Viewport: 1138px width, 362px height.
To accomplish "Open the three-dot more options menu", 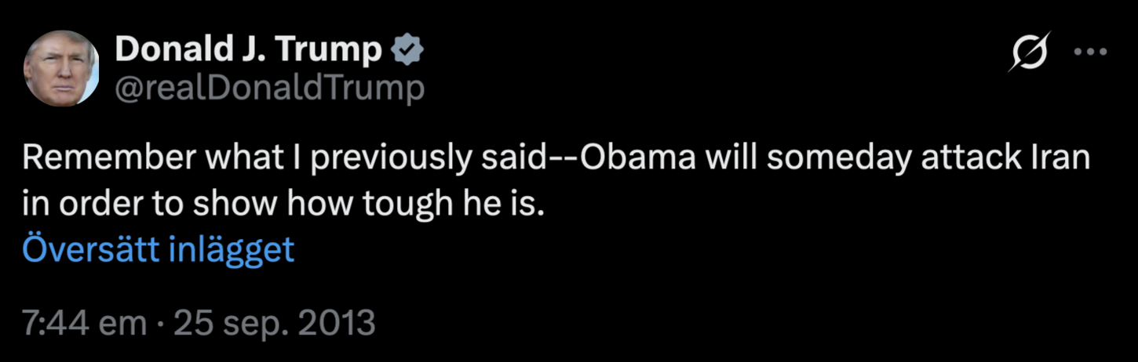I will click(x=1089, y=52).
